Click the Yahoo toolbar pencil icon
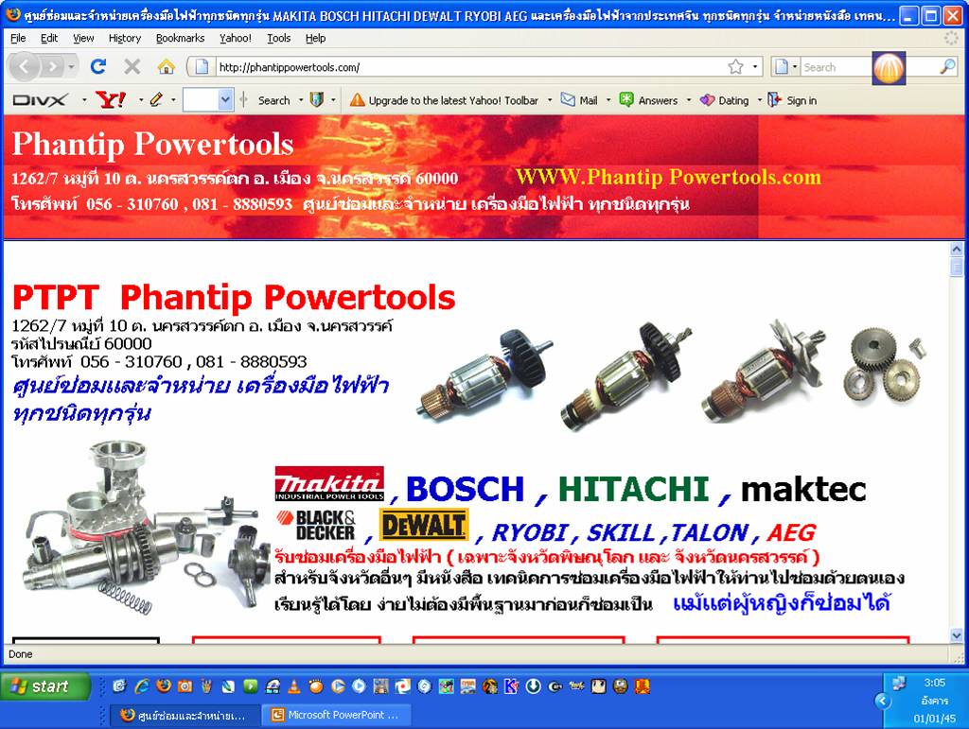 click(156, 99)
